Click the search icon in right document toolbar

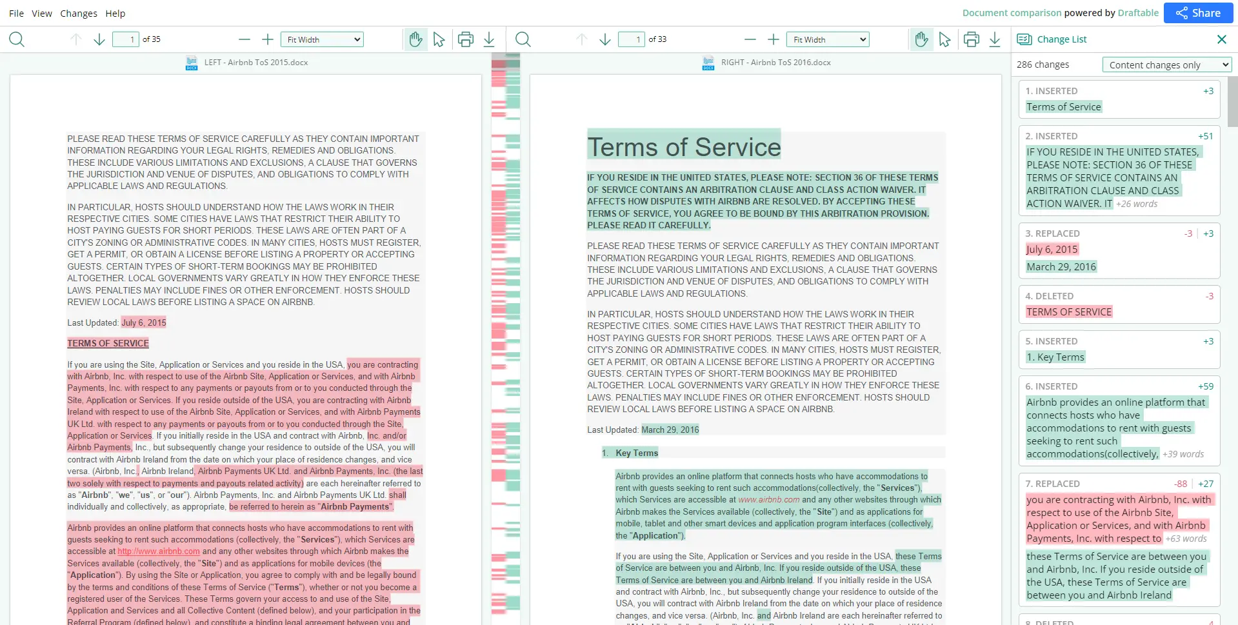click(523, 39)
